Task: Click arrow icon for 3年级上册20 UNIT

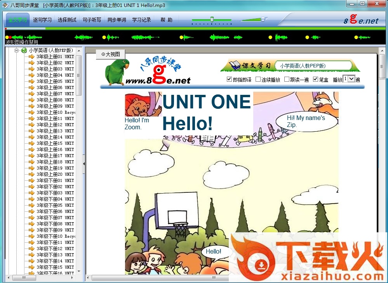Action: pos(31,174)
